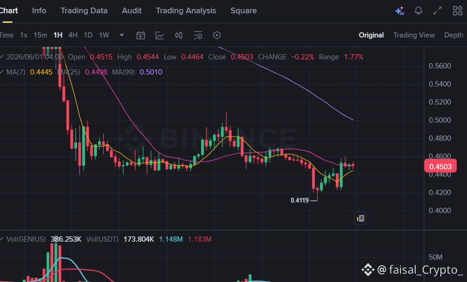Switch to the Depth chart view
This screenshot has height=282, width=467.
pos(454,35)
